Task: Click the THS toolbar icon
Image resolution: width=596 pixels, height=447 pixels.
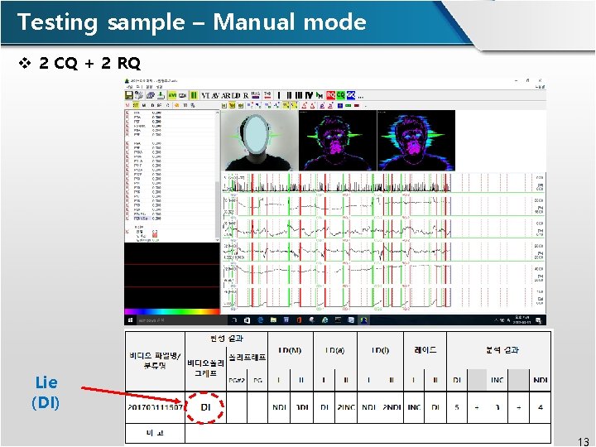Action: point(267,95)
